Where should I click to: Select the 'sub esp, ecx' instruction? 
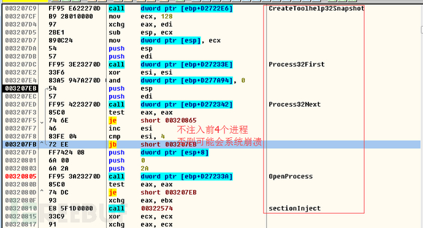tap(140, 32)
